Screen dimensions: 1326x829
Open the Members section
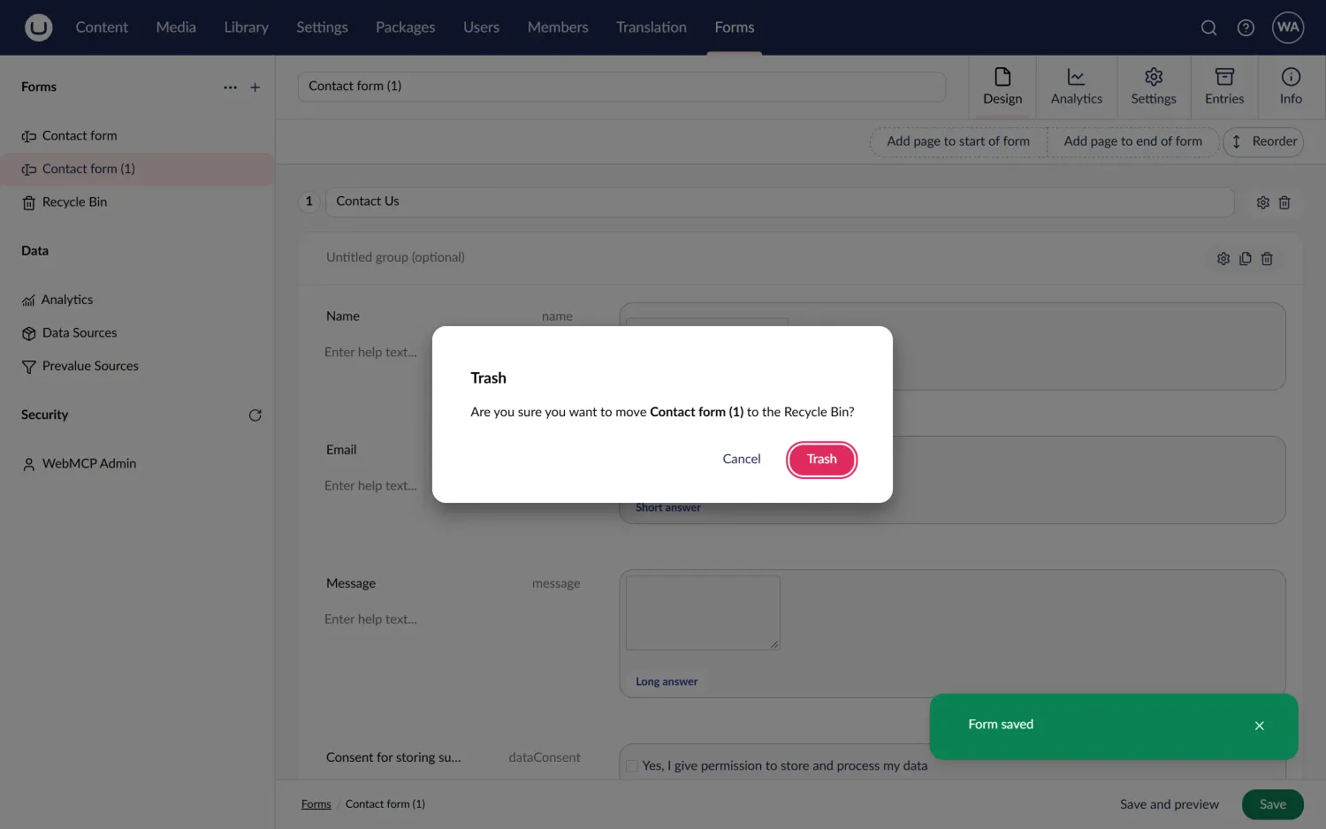click(558, 27)
